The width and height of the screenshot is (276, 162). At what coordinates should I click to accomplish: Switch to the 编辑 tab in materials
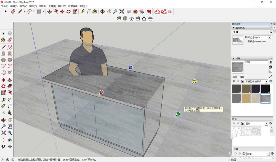[x=242, y=77]
